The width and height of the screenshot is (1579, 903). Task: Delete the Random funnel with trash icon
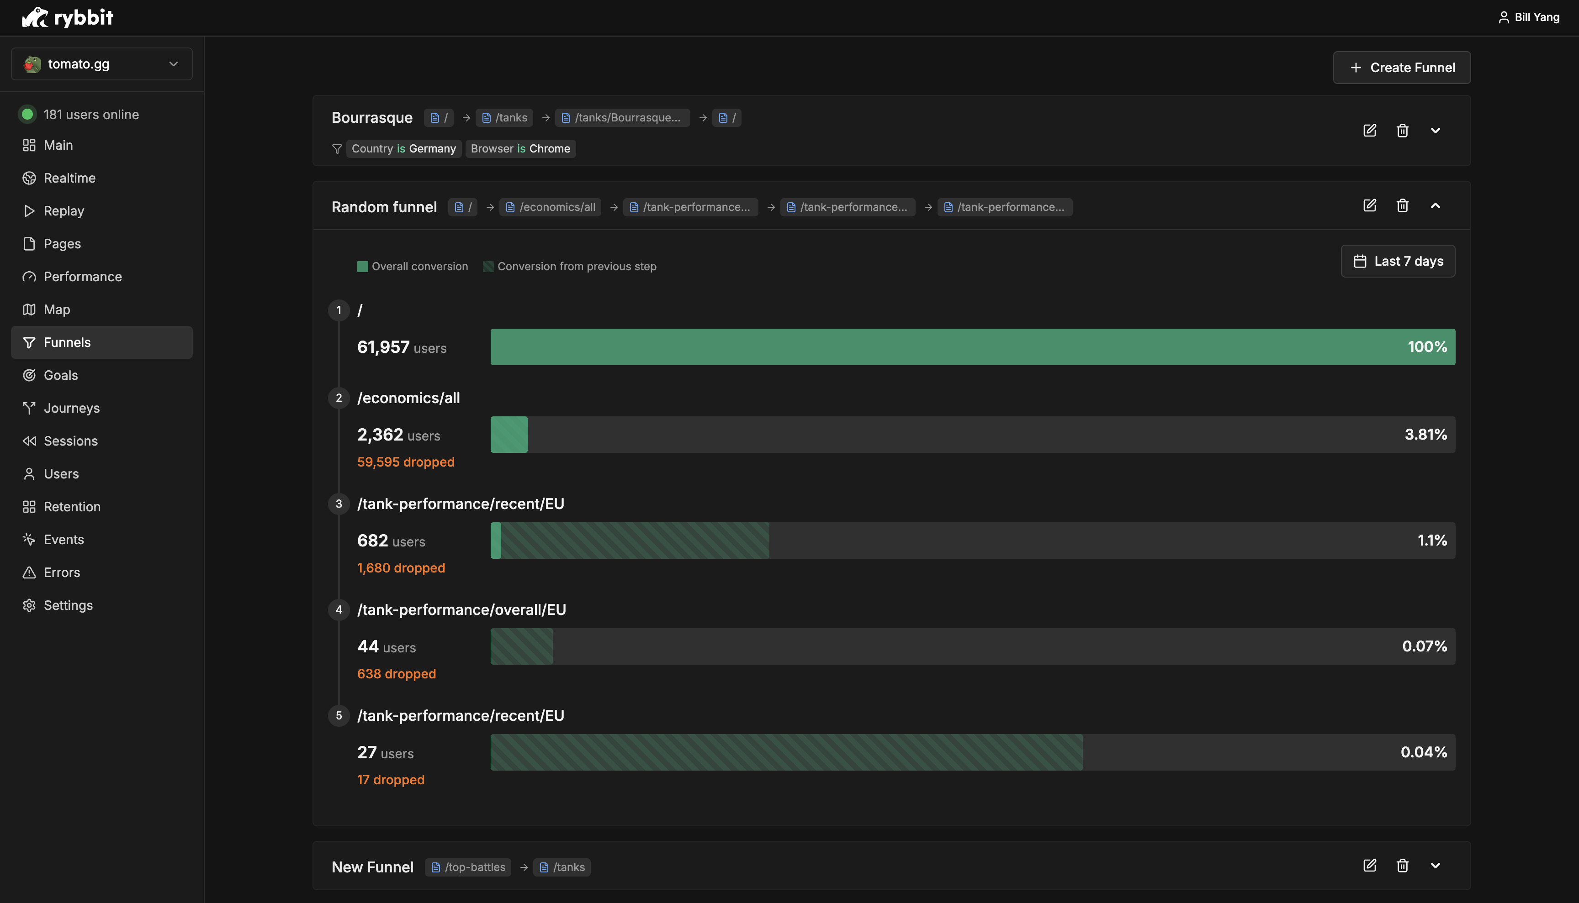pyautogui.click(x=1402, y=205)
